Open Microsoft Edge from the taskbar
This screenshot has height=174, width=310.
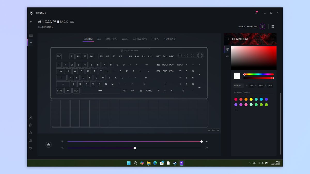coord(155,163)
